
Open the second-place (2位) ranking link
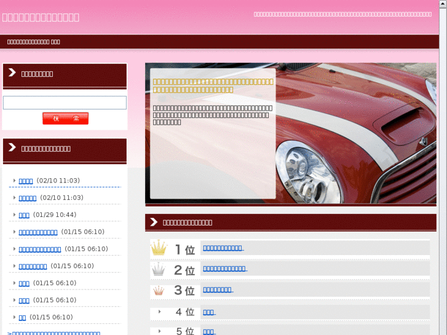point(225,269)
